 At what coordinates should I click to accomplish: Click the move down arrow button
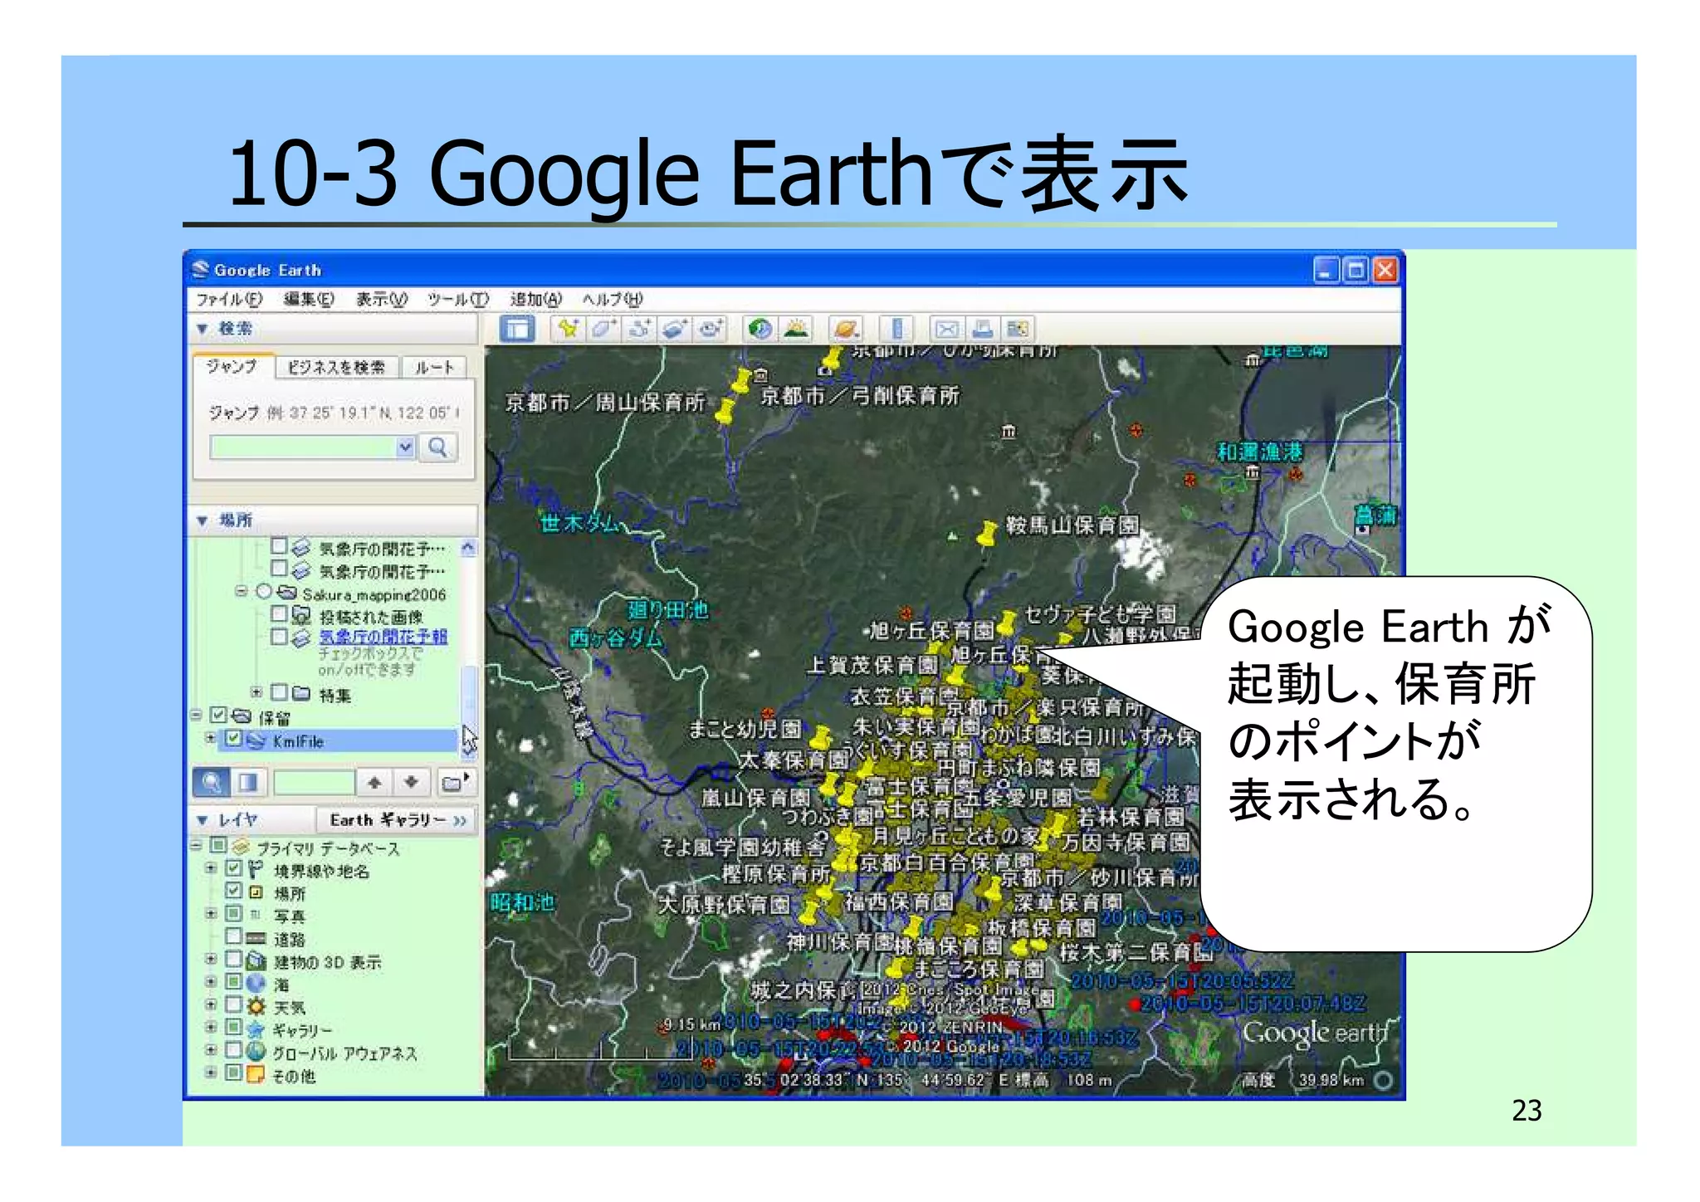point(412,782)
